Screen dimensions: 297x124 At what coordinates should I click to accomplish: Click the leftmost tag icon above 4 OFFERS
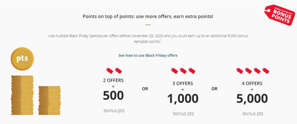pyautogui.click(x=240, y=71)
